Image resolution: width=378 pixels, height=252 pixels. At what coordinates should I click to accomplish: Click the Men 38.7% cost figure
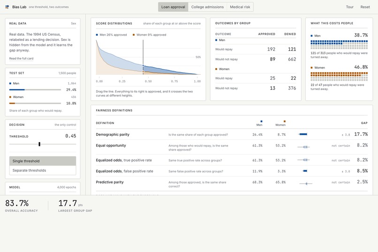point(361,35)
